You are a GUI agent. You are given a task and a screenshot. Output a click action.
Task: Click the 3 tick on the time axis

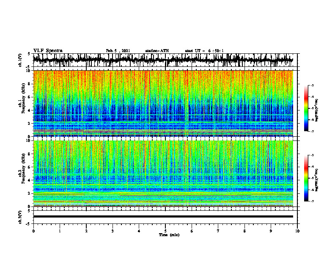pyautogui.click(x=113, y=231)
